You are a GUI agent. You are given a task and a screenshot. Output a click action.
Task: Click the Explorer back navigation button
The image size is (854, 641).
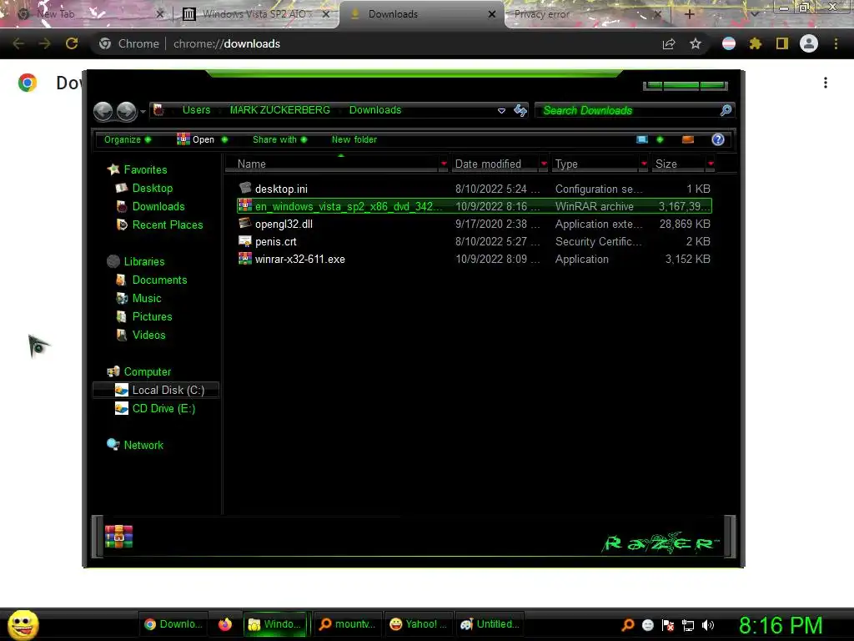pyautogui.click(x=103, y=111)
